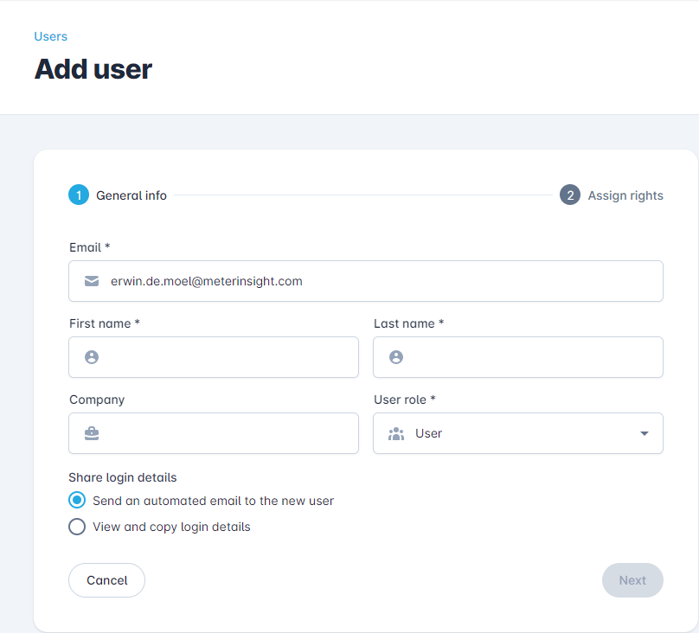Image resolution: width=699 pixels, height=633 pixels.
Task: Select 'Send an automated email' radio option
Action: [77, 501]
